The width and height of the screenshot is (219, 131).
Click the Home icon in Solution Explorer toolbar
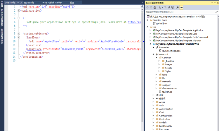154,7
